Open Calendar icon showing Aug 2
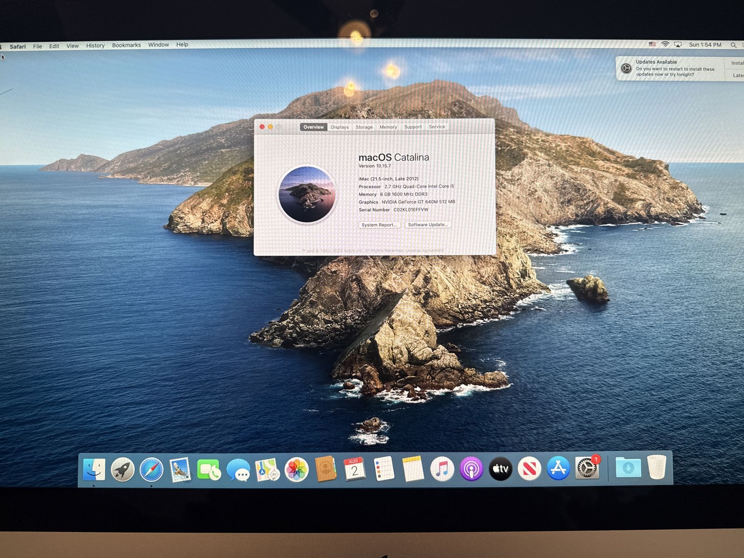 (354, 469)
